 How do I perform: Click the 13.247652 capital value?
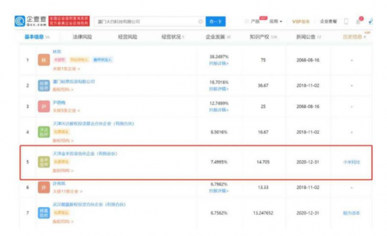pyautogui.click(x=263, y=213)
